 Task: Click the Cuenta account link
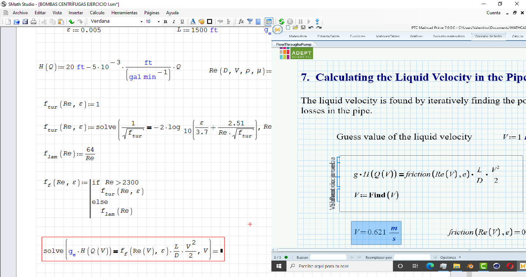(493, 13)
